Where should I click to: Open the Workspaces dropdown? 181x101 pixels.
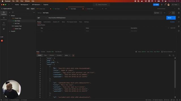pyautogui.click(x=25, y=4)
